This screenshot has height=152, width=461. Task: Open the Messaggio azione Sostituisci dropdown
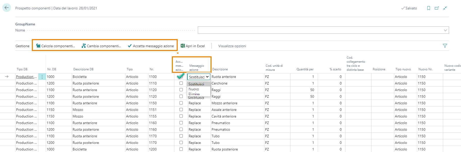tap(199, 77)
